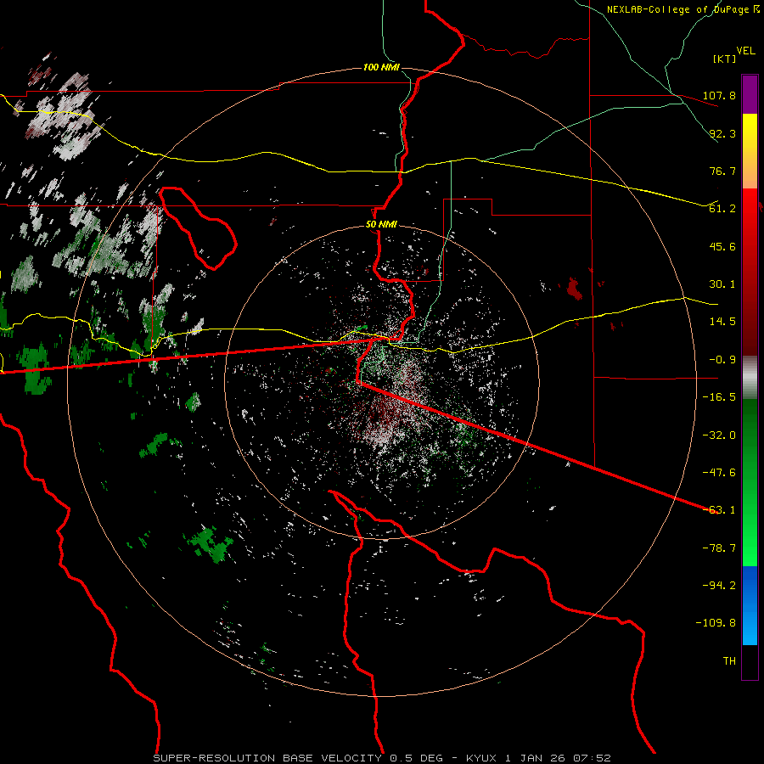Click the -16.5 velocity scale value
Screen dimensions: 764x764
(x=719, y=397)
